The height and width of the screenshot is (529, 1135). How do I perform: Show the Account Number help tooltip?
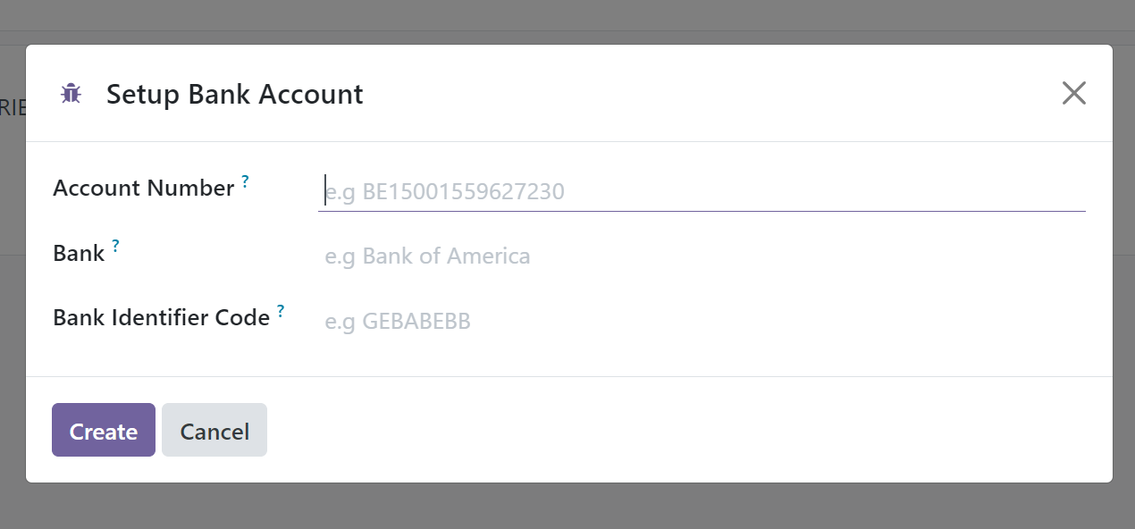coord(246,181)
